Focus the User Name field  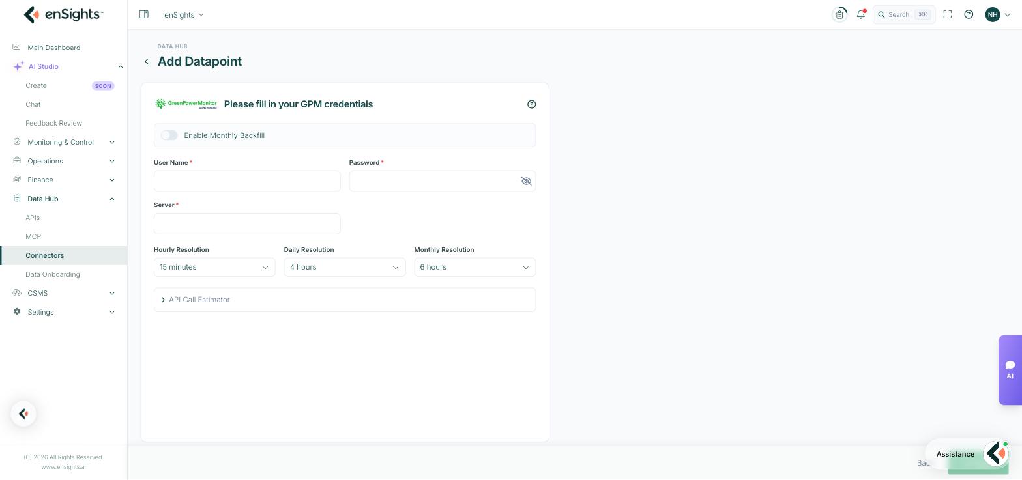pos(247,181)
